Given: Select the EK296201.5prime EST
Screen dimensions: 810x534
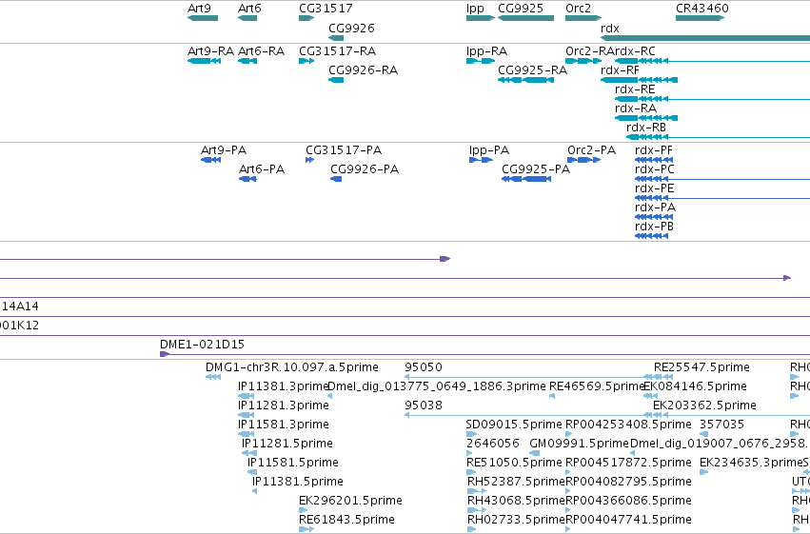Looking at the screenshot, I should (304, 510).
